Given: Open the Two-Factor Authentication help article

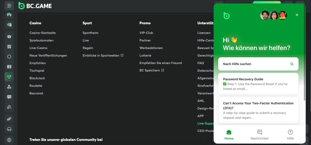Looking at the screenshot, I should coord(258,110).
